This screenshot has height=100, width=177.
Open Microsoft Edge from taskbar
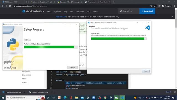click(65, 97)
